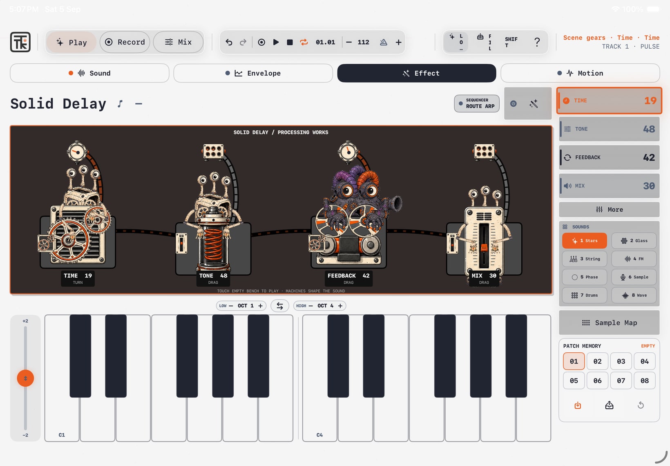Viewport: 670px width, 466px height.
Task: Select the FEEDBACK parameter row
Action: (x=609, y=157)
